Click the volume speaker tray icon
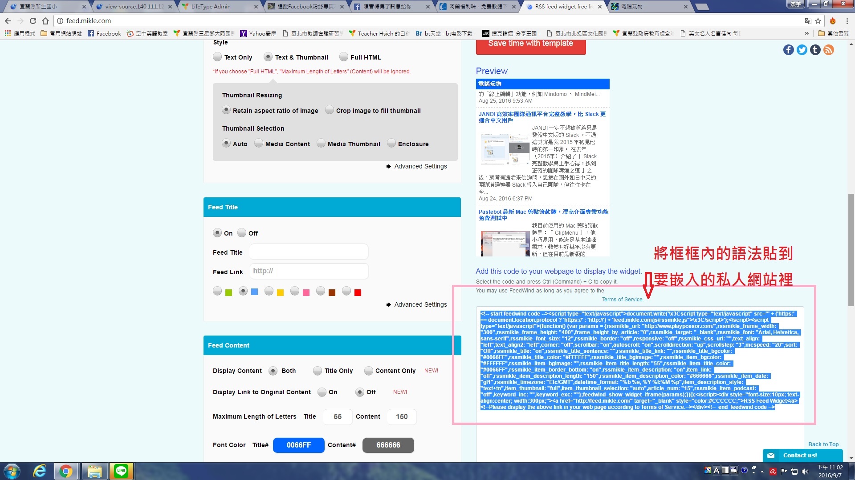 pyautogui.click(x=805, y=472)
